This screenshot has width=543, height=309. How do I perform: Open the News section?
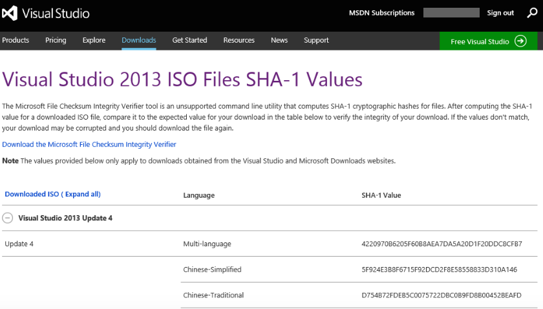coord(279,40)
